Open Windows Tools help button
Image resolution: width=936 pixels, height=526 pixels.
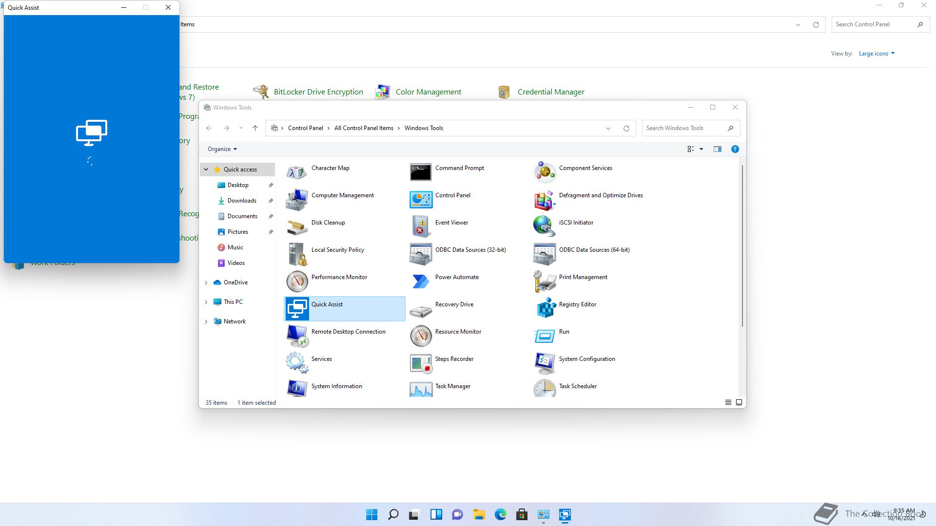[735, 149]
